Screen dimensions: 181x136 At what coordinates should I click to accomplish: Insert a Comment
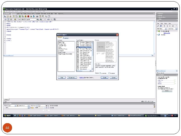[46, 16]
